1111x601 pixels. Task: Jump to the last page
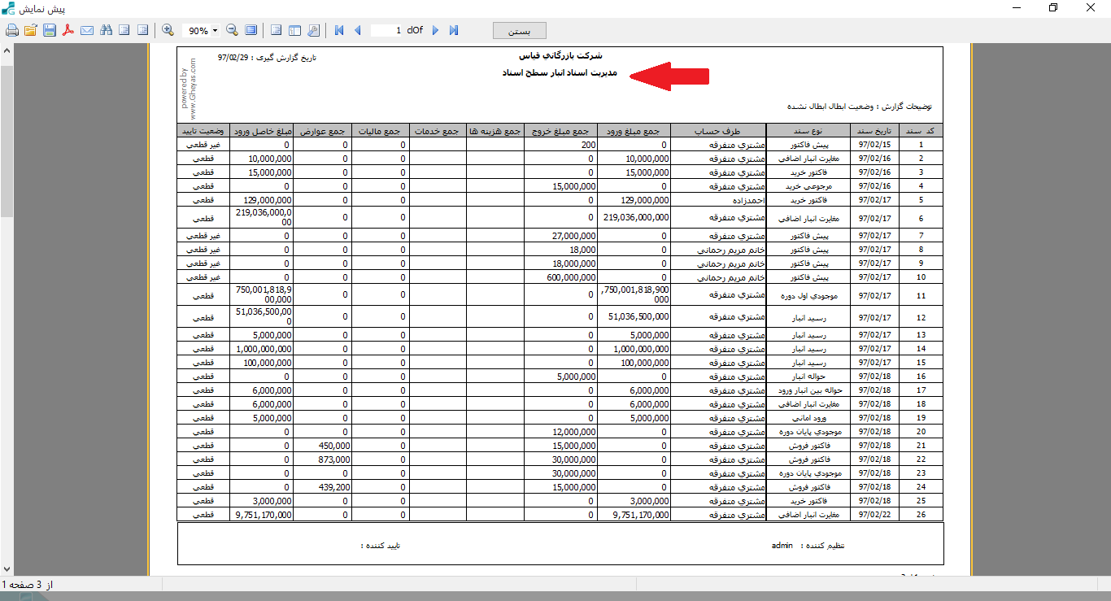point(454,30)
